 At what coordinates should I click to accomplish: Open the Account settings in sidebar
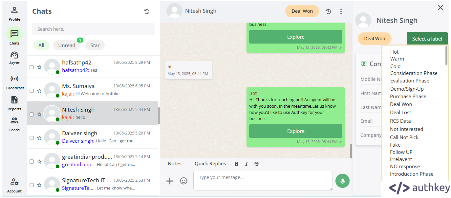pos(14,185)
